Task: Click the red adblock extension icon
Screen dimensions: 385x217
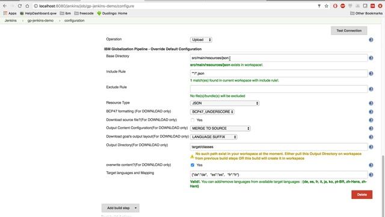Action: coord(343,6)
